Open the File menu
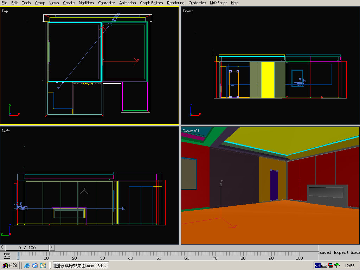The height and width of the screenshot is (270, 360). pos(4,3)
